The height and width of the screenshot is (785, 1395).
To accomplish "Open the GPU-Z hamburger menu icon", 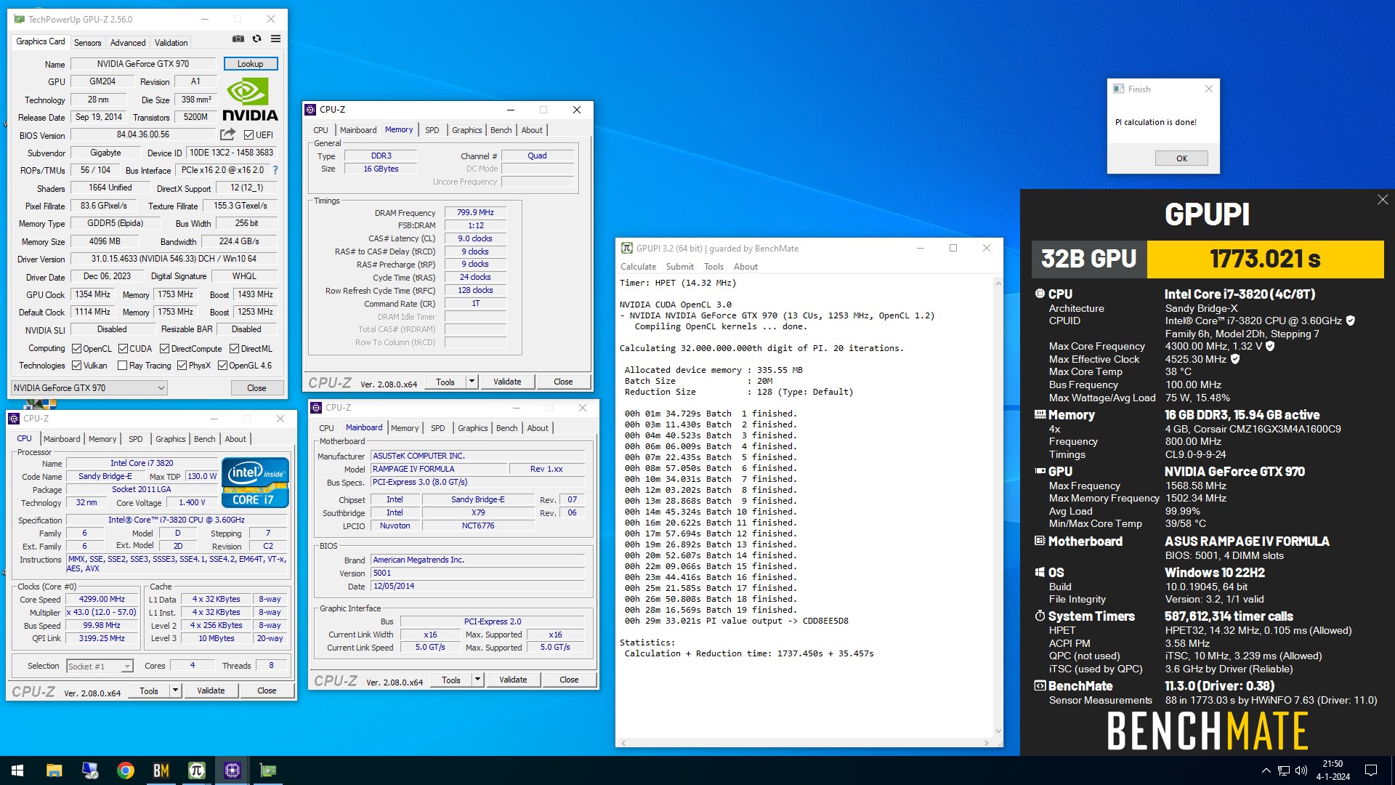I will tap(276, 39).
